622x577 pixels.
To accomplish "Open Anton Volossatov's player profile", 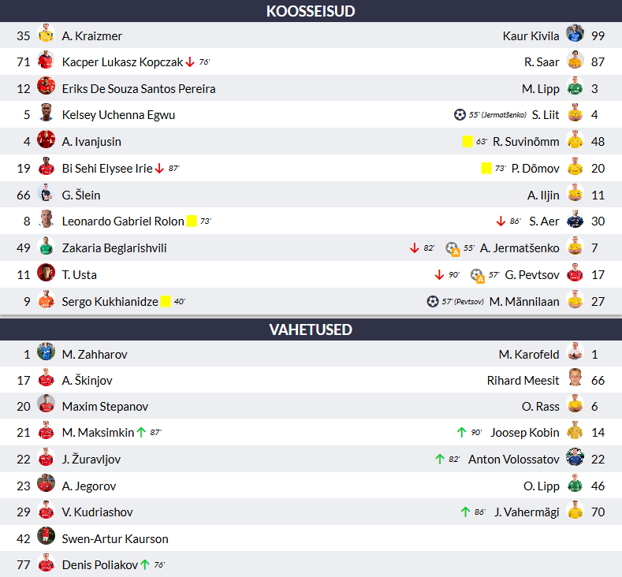I will pos(514,460).
